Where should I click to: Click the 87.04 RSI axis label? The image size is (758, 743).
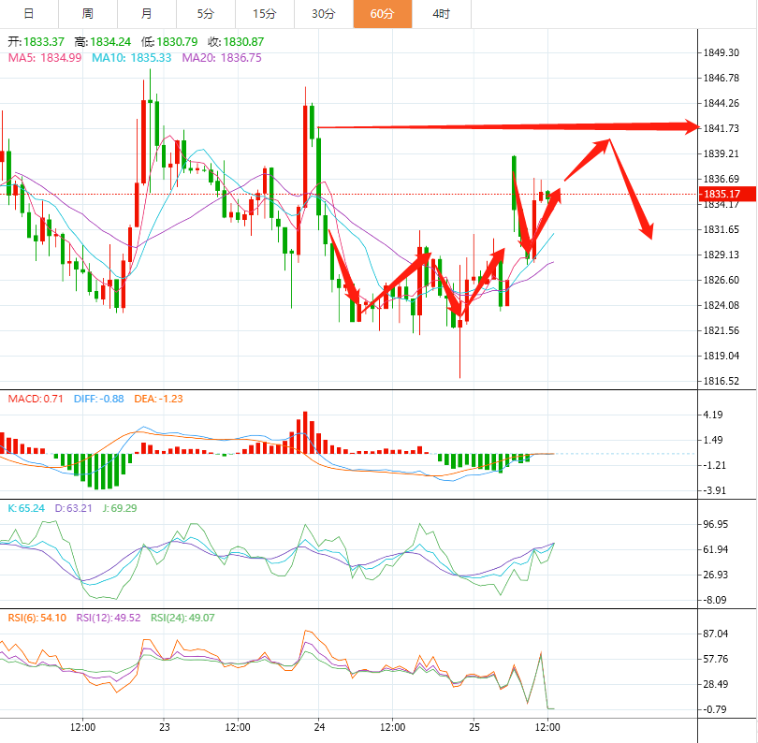716,634
